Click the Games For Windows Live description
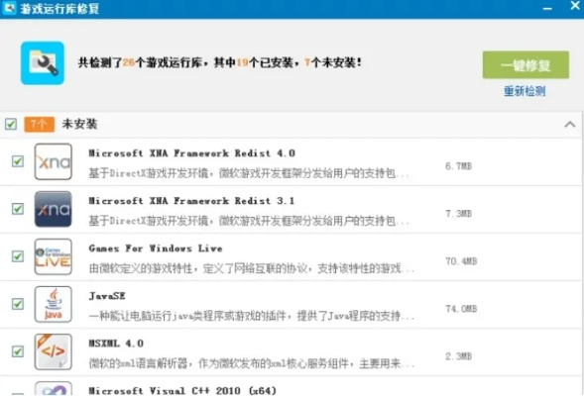Viewport: 584px width, 396px height. pos(252,268)
